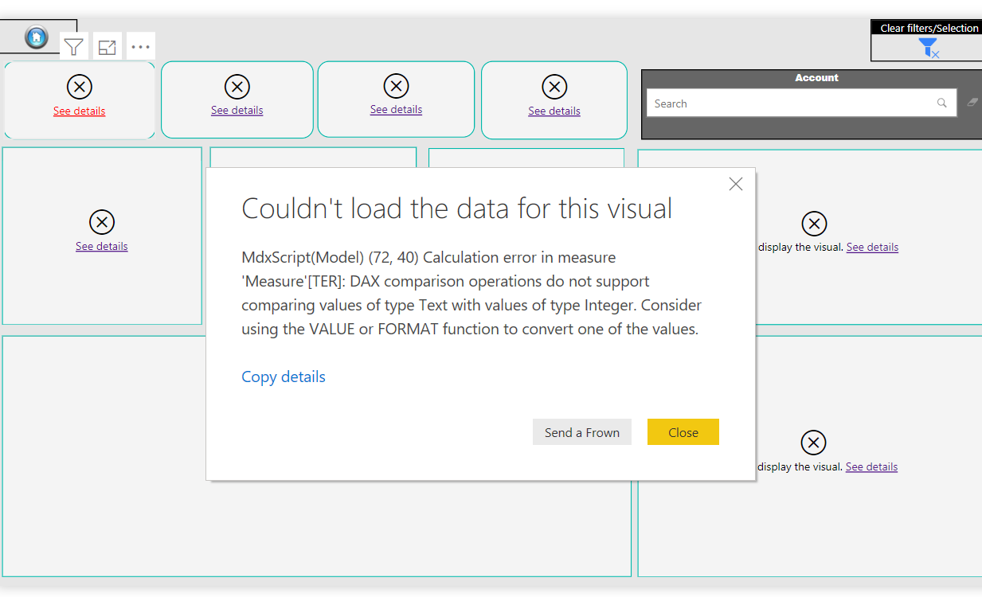The width and height of the screenshot is (982, 597).
Task: Click error icon in the fourth top card
Action: pos(554,87)
